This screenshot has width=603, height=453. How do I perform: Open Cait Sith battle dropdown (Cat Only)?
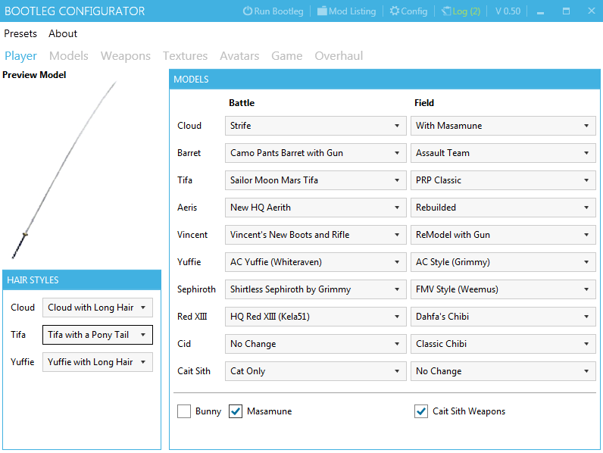(315, 371)
